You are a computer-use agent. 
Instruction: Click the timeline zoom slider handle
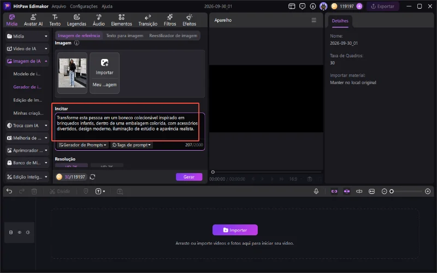coord(392,192)
